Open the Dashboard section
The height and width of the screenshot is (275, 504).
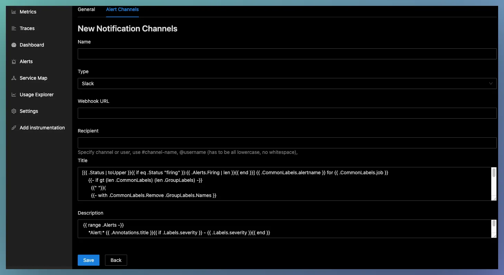click(32, 45)
